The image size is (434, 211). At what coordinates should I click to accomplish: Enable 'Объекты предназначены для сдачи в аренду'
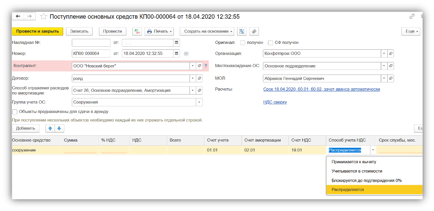15,112
